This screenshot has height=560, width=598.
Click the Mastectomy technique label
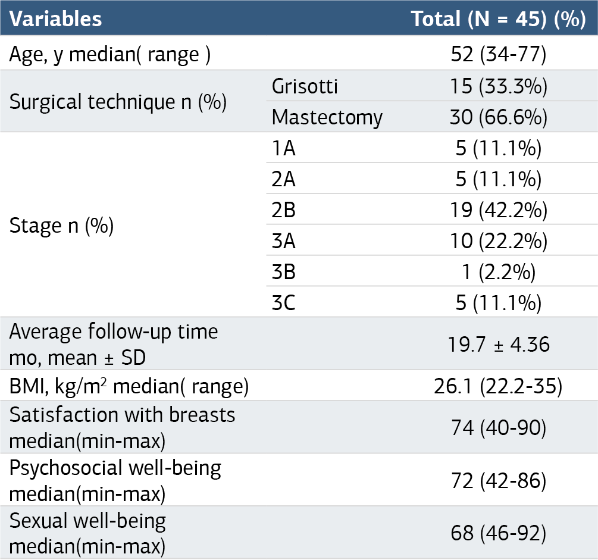327,117
